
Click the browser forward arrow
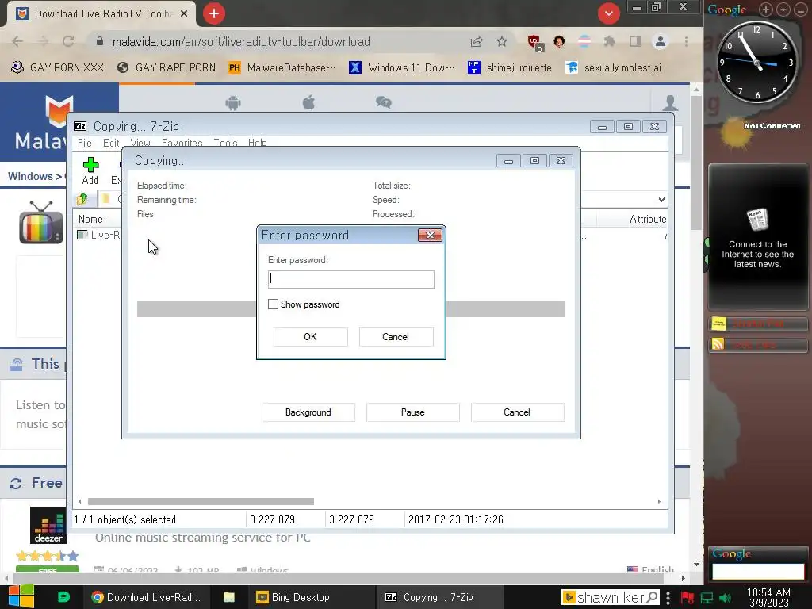pyautogui.click(x=43, y=41)
